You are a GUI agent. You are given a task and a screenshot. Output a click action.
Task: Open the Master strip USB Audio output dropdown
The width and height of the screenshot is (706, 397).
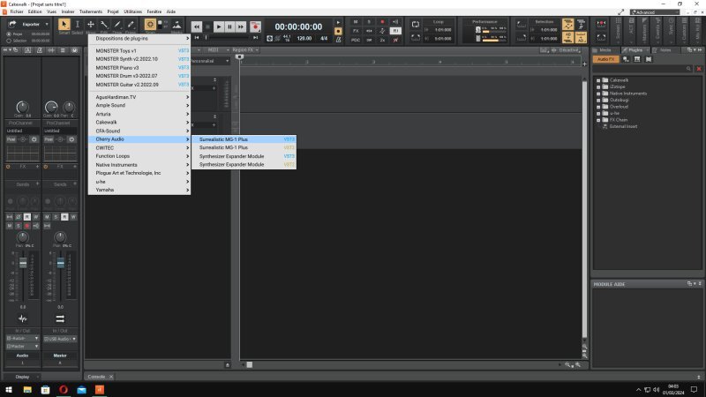[x=61, y=338]
